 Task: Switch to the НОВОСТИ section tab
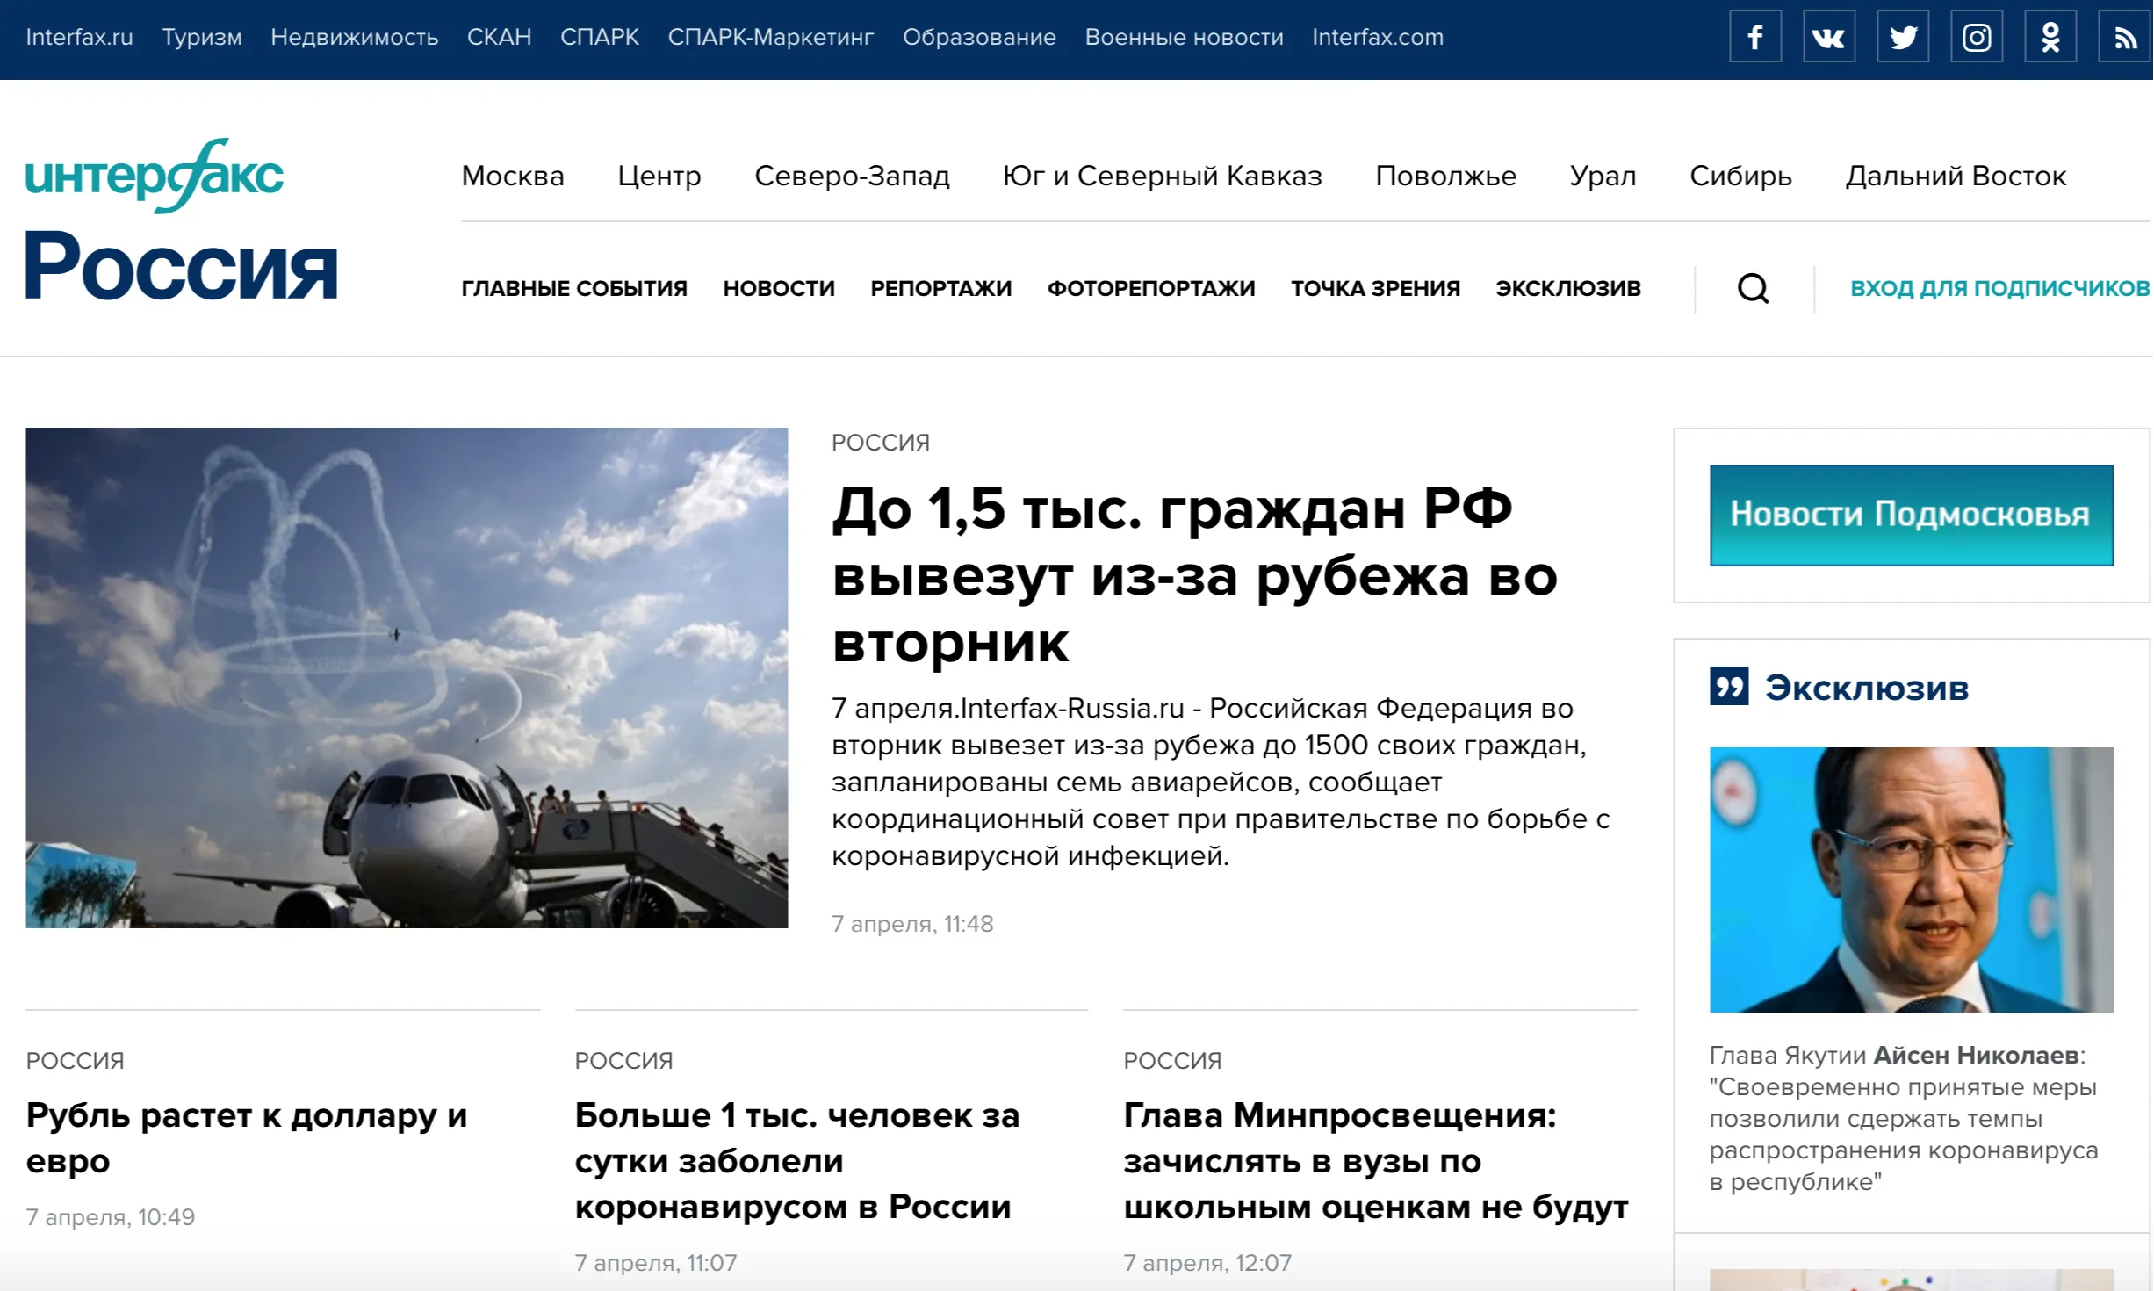779,288
